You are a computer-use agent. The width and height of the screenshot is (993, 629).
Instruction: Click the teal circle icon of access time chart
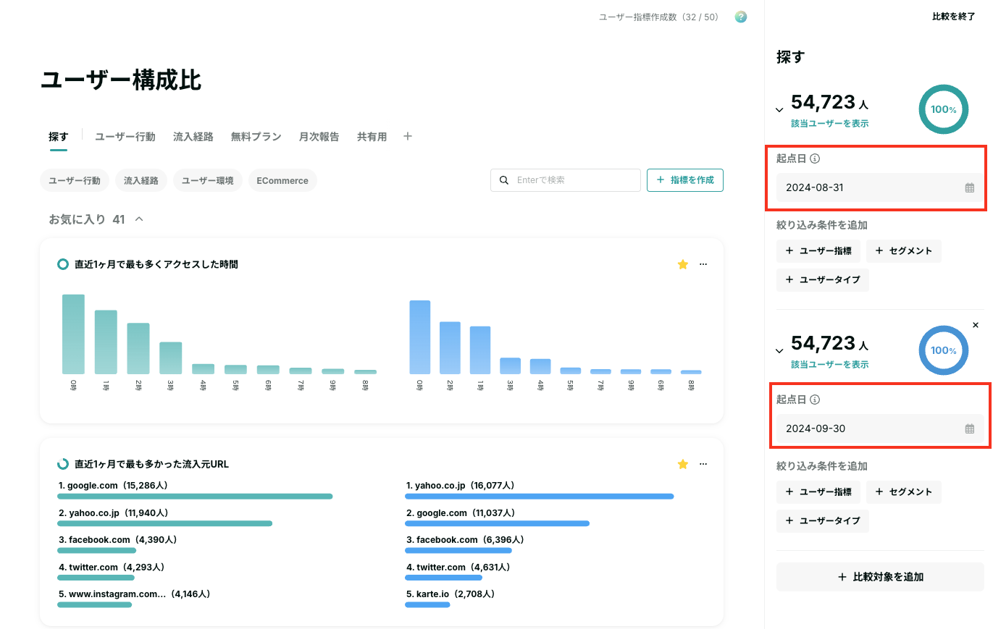[x=63, y=264]
